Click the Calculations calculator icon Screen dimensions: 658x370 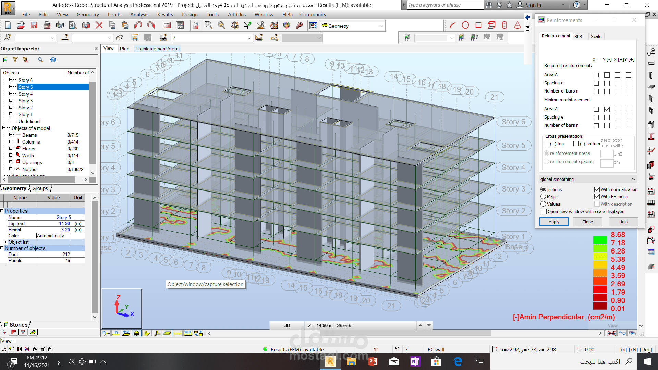coord(167,25)
